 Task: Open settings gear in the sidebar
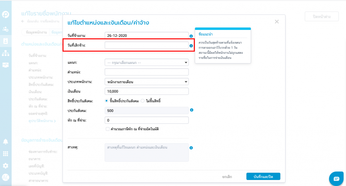point(5,165)
